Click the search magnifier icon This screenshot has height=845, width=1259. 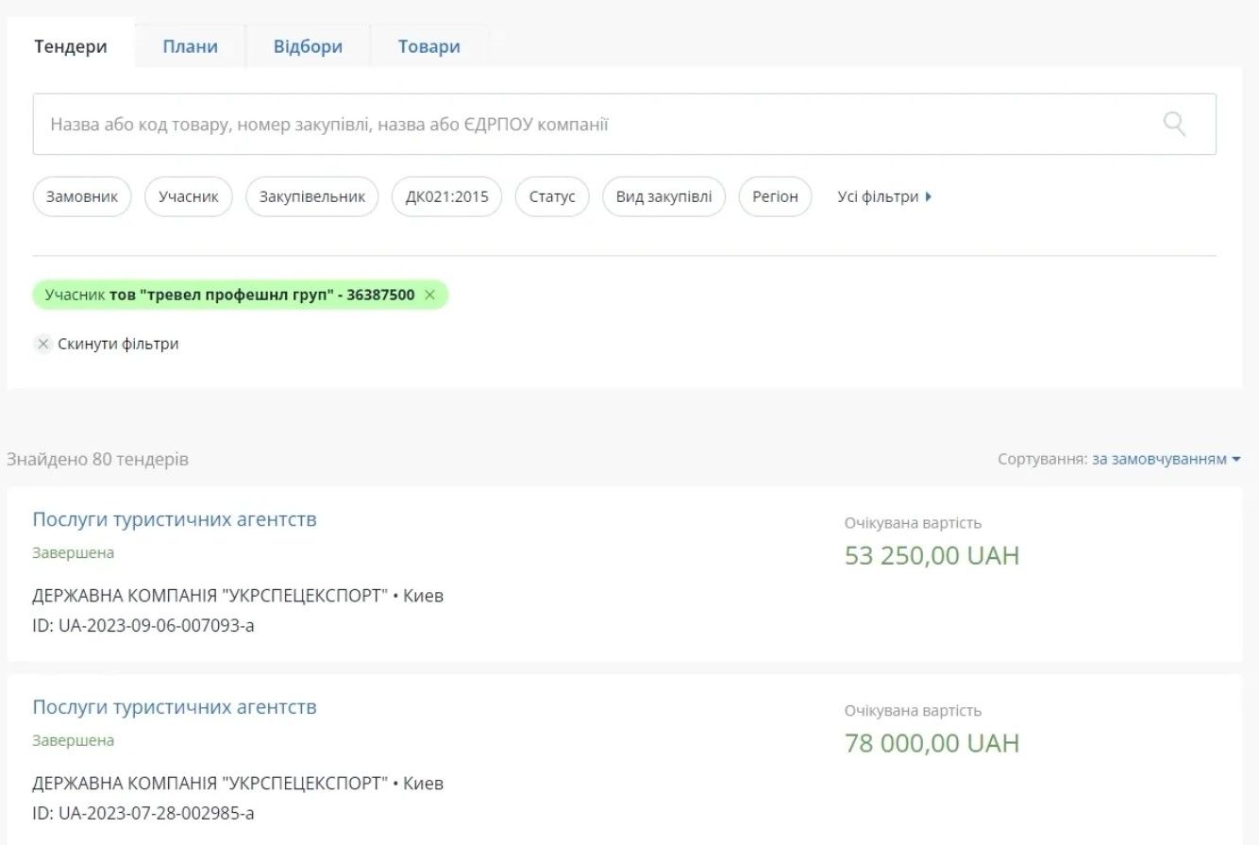1174,124
